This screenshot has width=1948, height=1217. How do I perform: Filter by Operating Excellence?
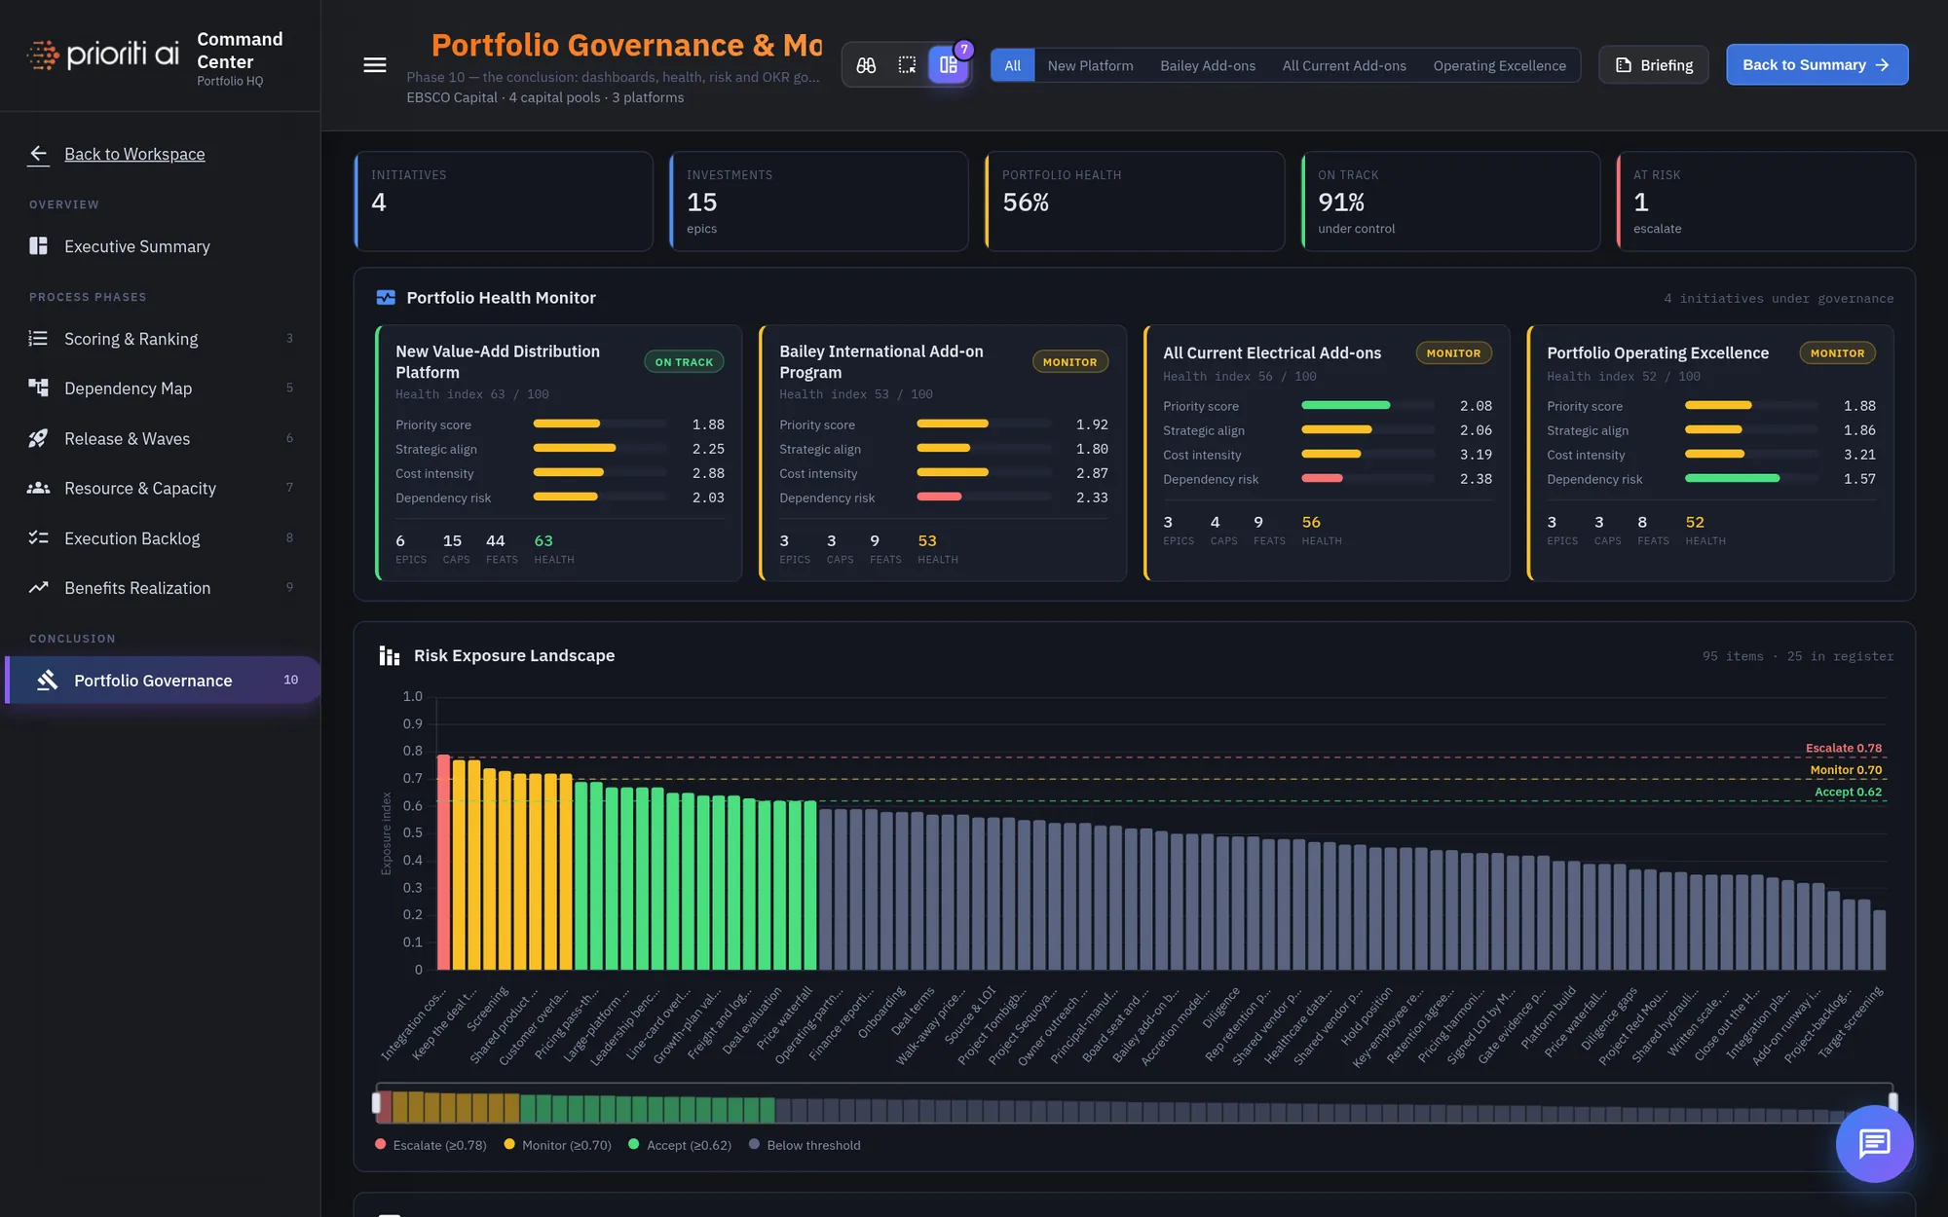(1499, 65)
